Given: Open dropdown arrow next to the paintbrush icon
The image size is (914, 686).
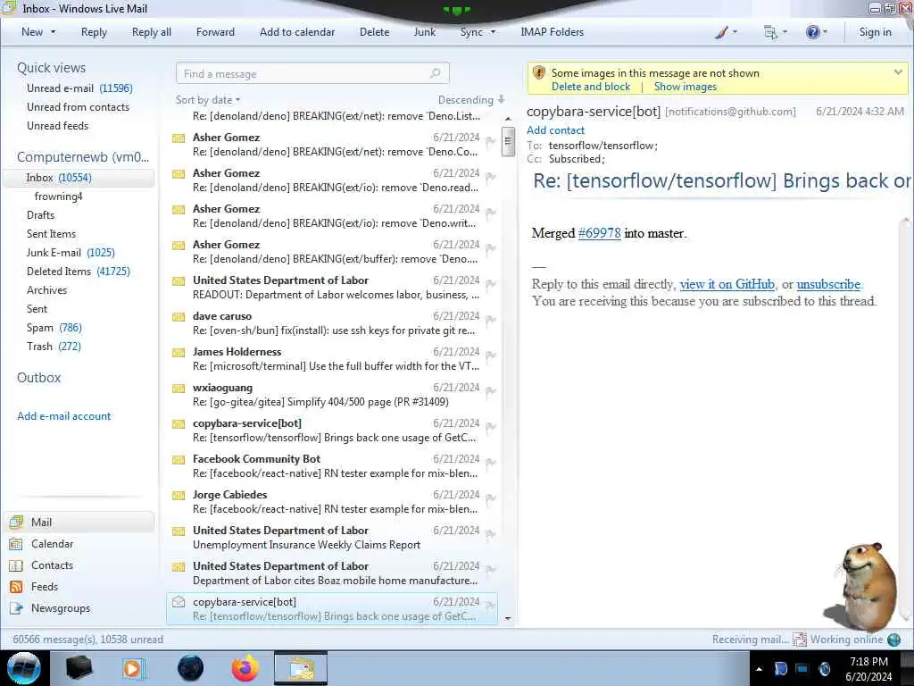Looking at the screenshot, I should [x=735, y=32].
